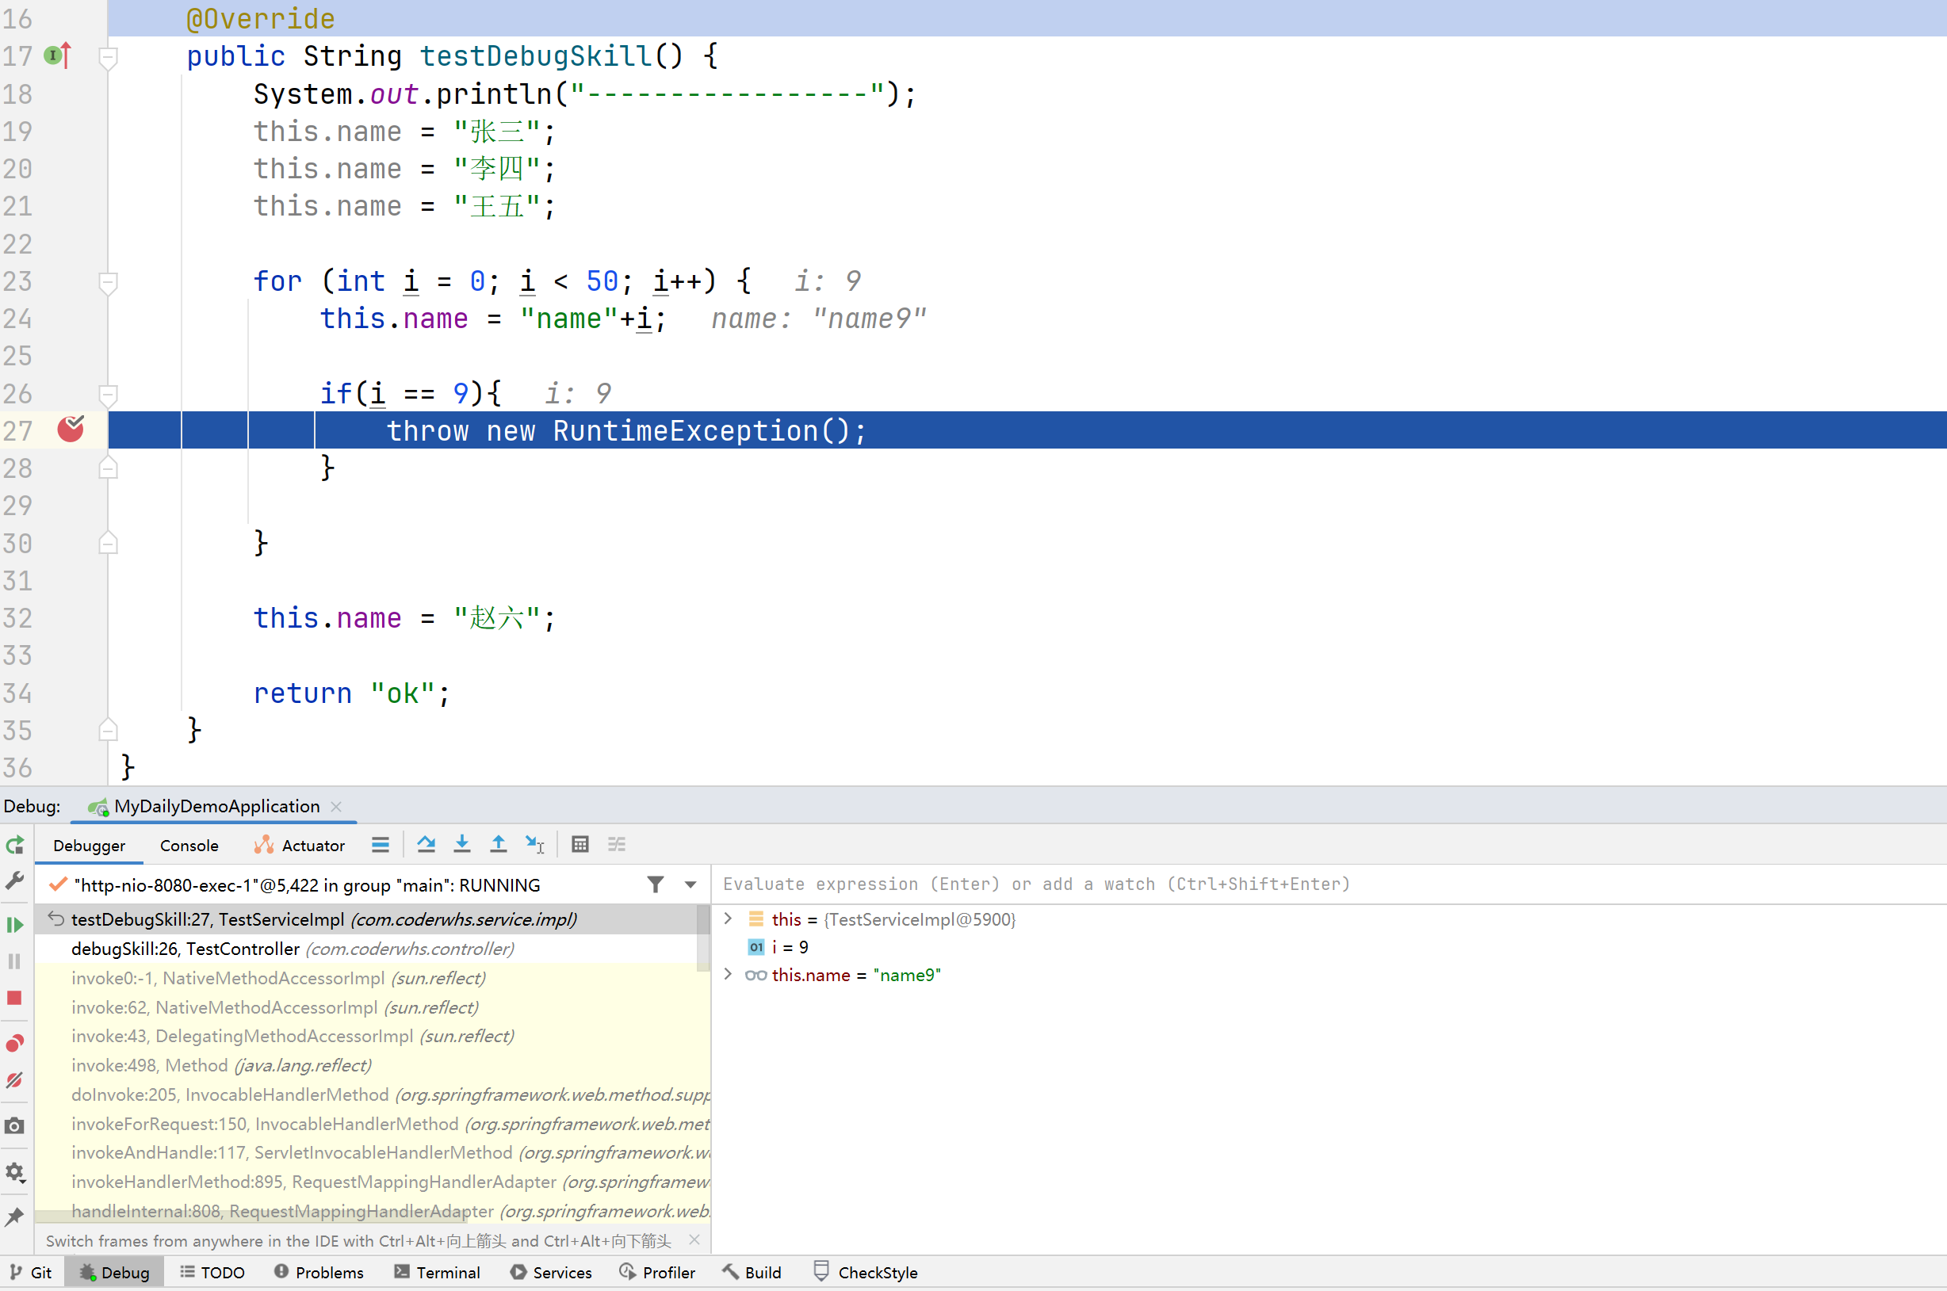Filter frames using funnel icon
Viewport: 1947px width, 1291px height.
coord(656,884)
